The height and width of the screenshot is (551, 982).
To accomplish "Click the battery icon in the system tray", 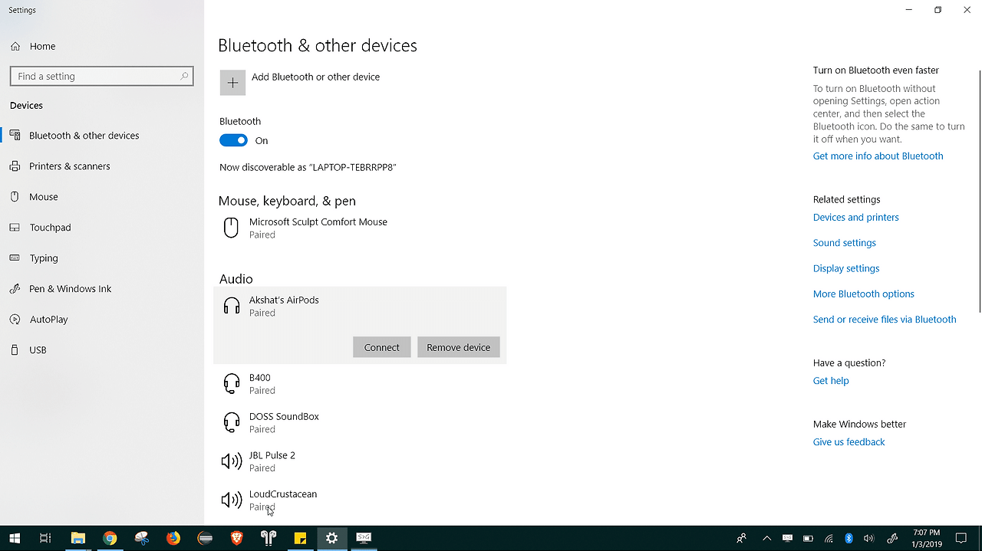I will pyautogui.click(x=808, y=538).
